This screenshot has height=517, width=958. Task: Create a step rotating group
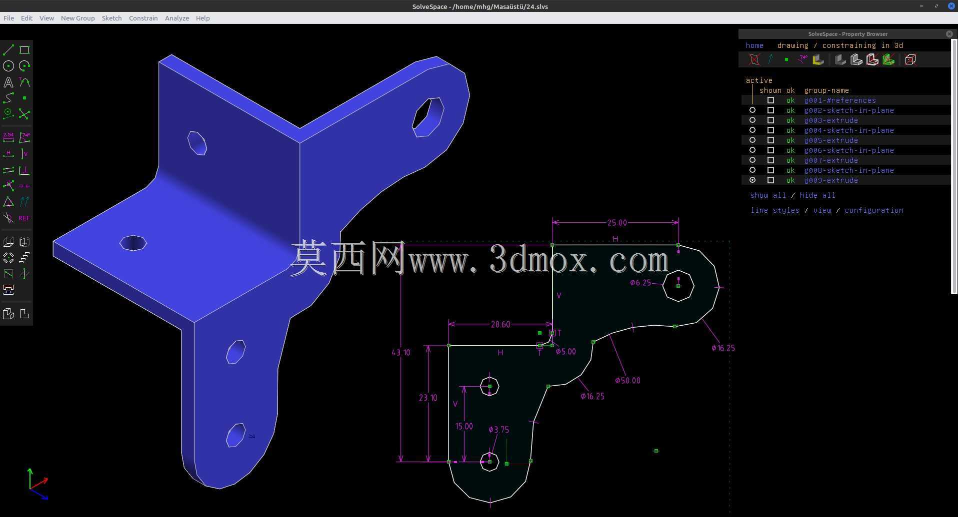pyautogui.click(x=8, y=258)
